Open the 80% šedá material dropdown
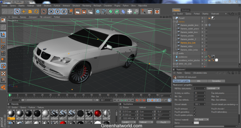Image resolution: width=241 pixels, height=128 pixels. coord(201,119)
